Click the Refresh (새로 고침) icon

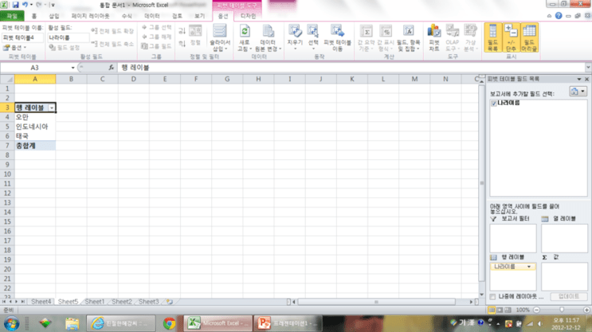coord(245,31)
